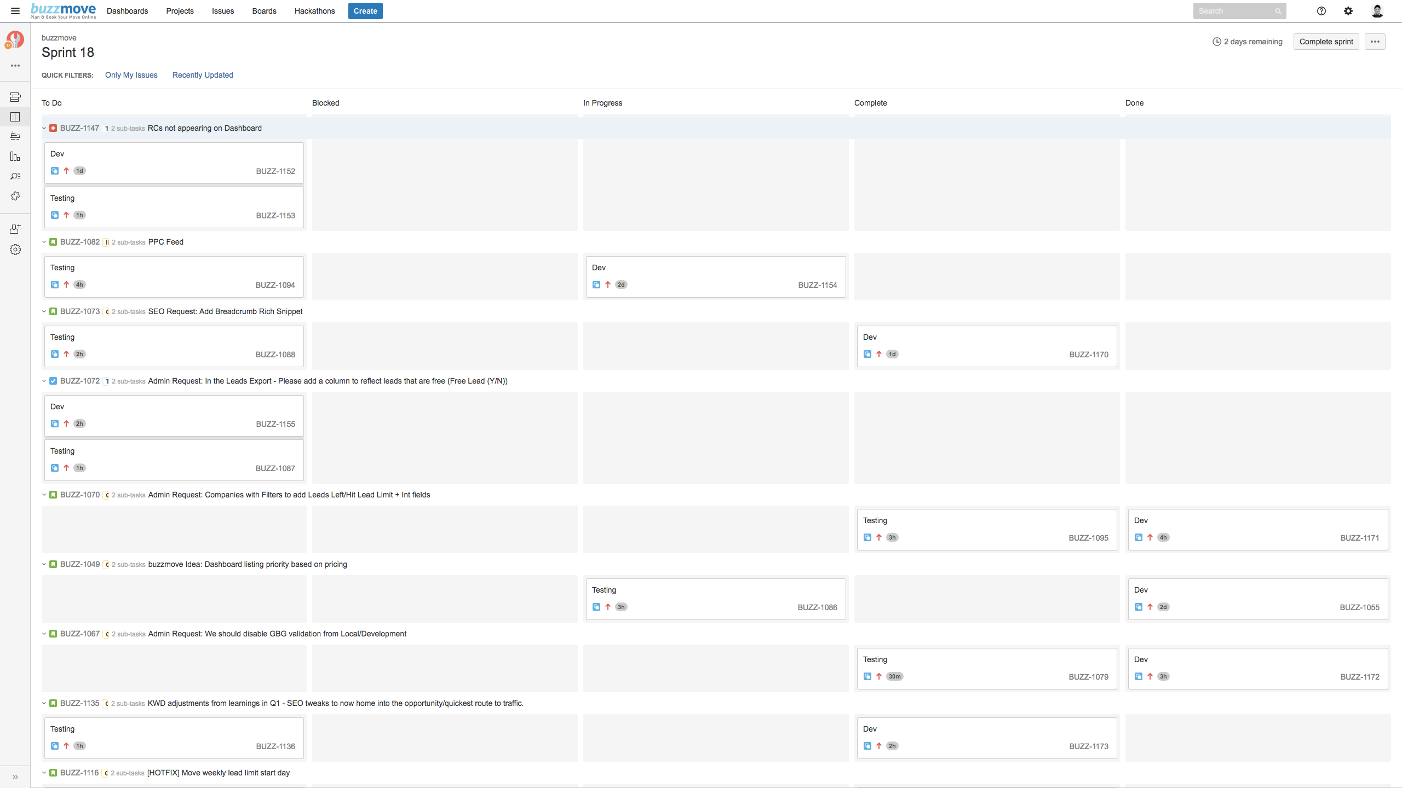Open the Hackathons menu item

314,11
